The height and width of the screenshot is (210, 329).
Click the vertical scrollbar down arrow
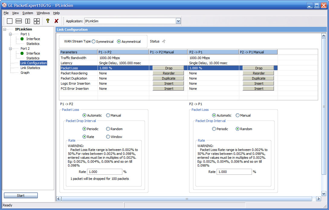click(x=324, y=193)
